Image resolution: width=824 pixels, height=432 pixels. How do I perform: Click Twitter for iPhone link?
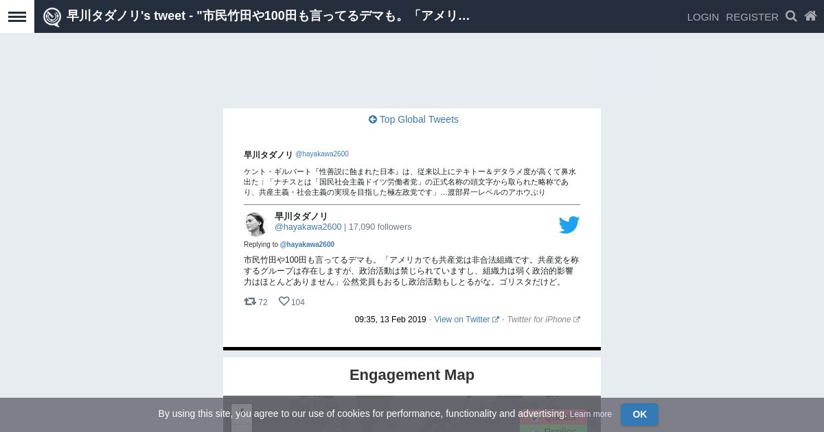pyautogui.click(x=543, y=320)
